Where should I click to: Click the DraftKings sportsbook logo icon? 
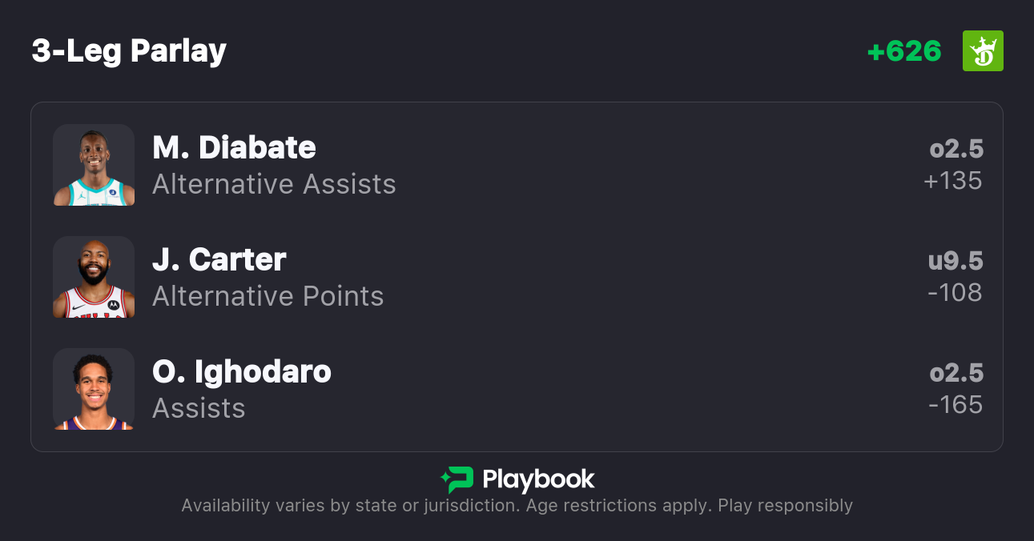pos(983,51)
